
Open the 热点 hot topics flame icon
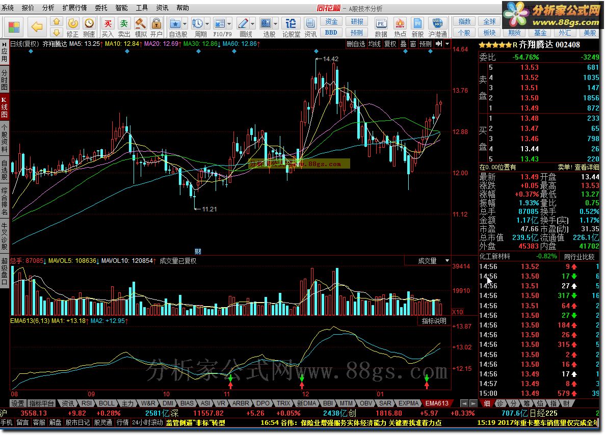(400, 28)
